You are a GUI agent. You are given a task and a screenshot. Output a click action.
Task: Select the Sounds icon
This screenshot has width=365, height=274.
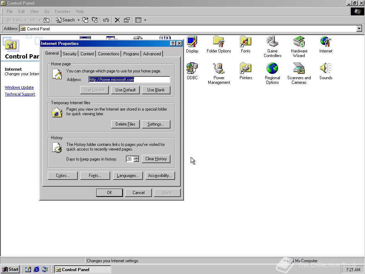click(326, 71)
